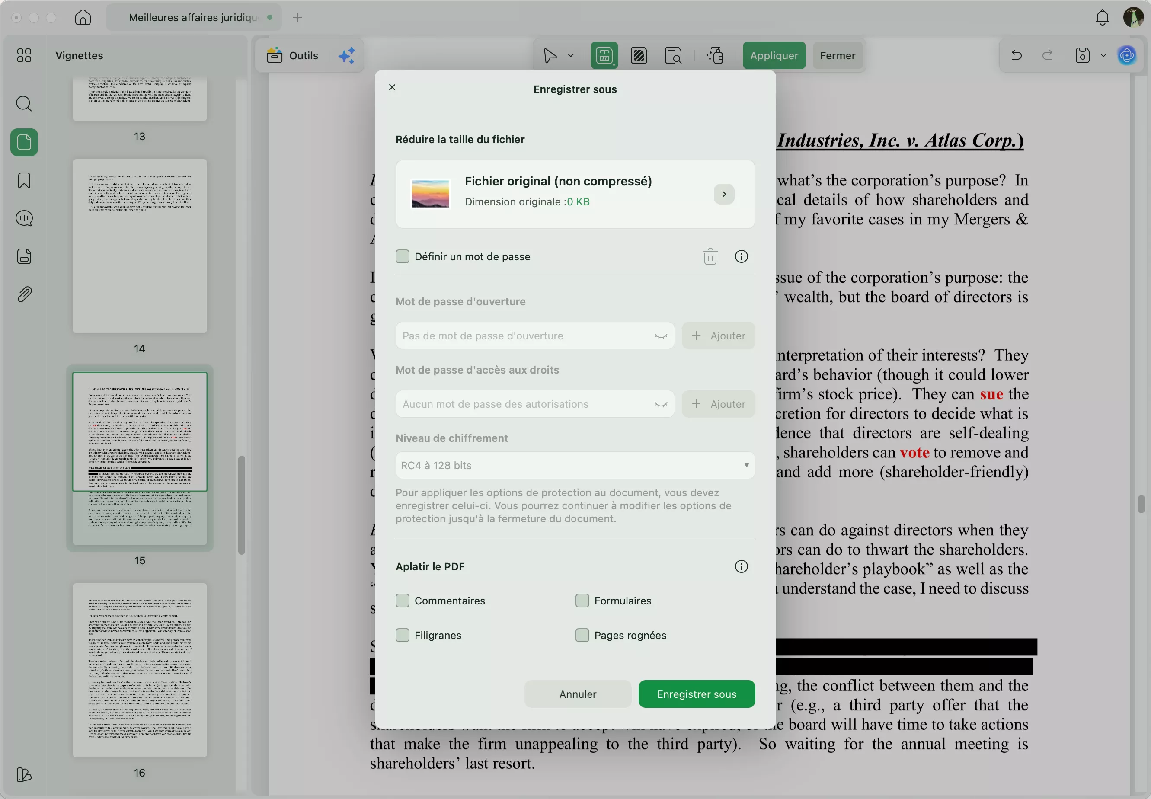Image resolution: width=1151 pixels, height=799 pixels.
Task: Expand the selection tool dropdown arrow
Action: (571, 55)
